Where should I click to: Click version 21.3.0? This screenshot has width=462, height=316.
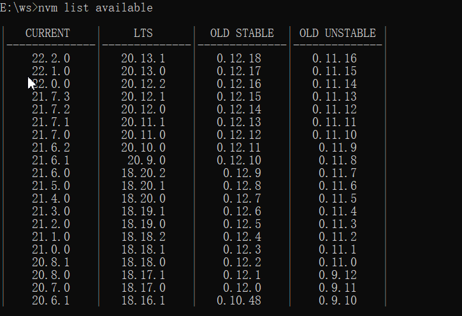pos(51,211)
